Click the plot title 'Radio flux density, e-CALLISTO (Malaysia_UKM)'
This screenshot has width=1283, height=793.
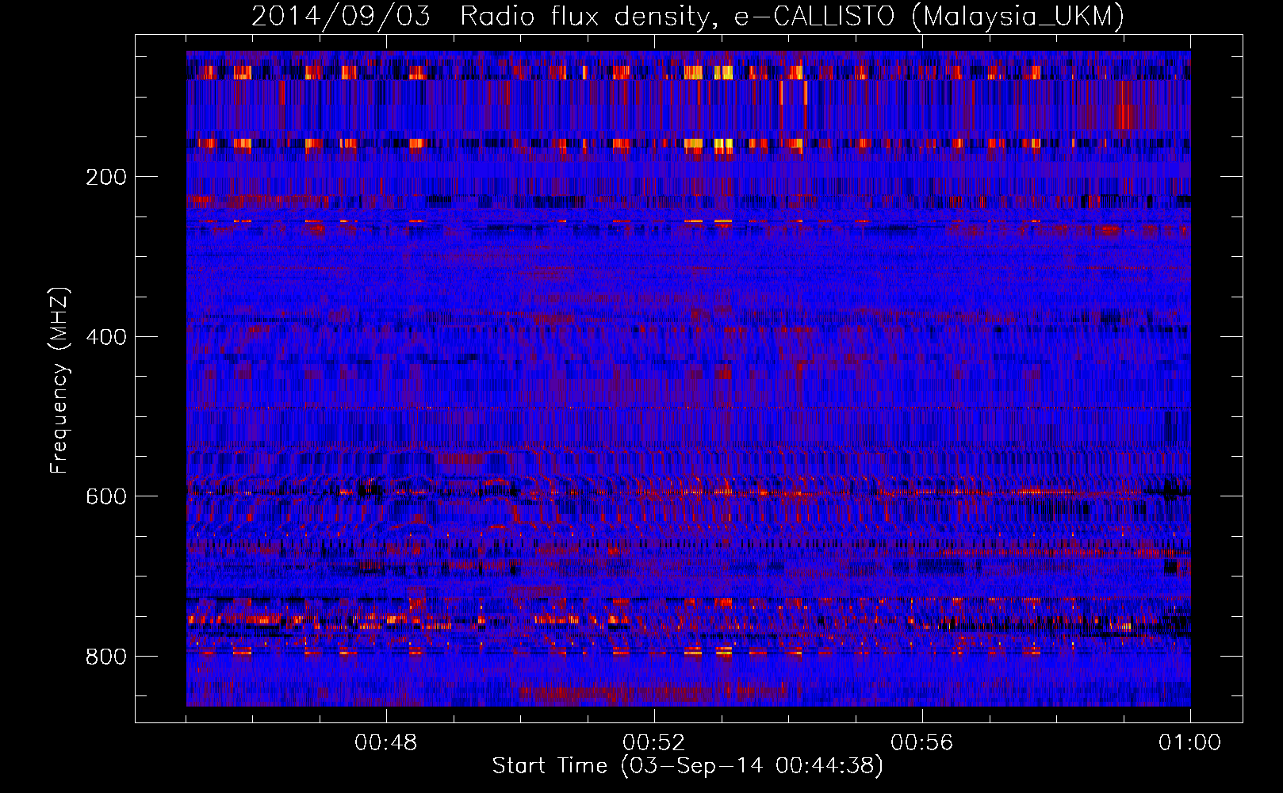click(x=791, y=17)
